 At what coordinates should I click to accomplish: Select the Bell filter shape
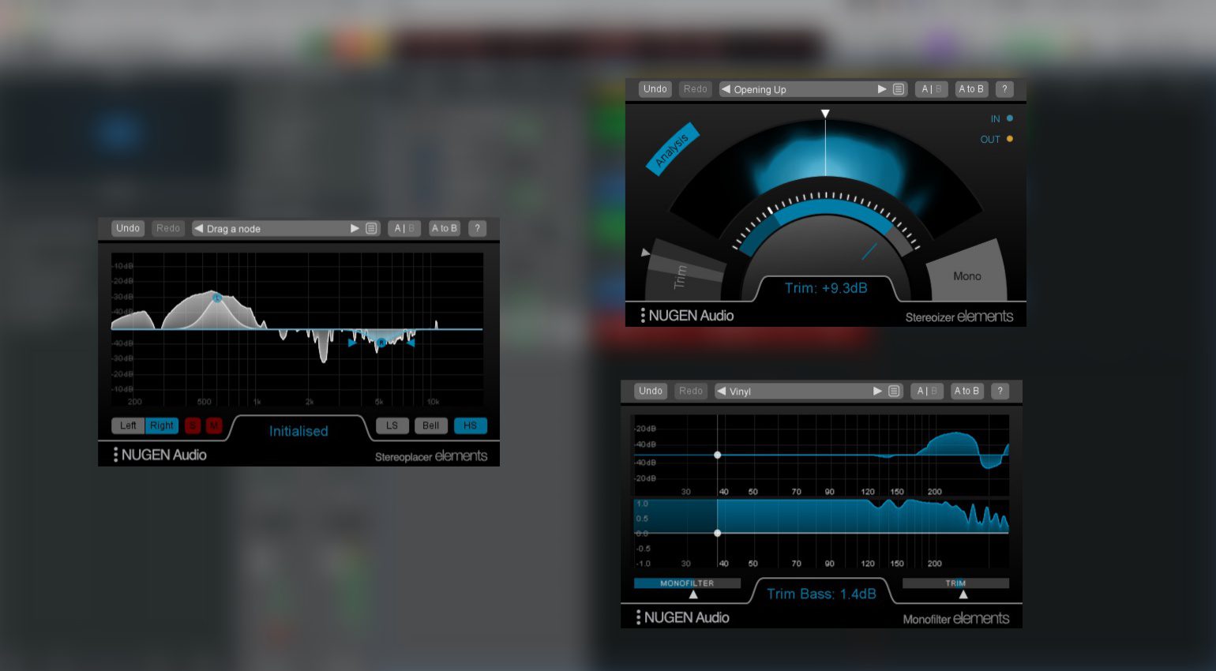[x=431, y=425]
